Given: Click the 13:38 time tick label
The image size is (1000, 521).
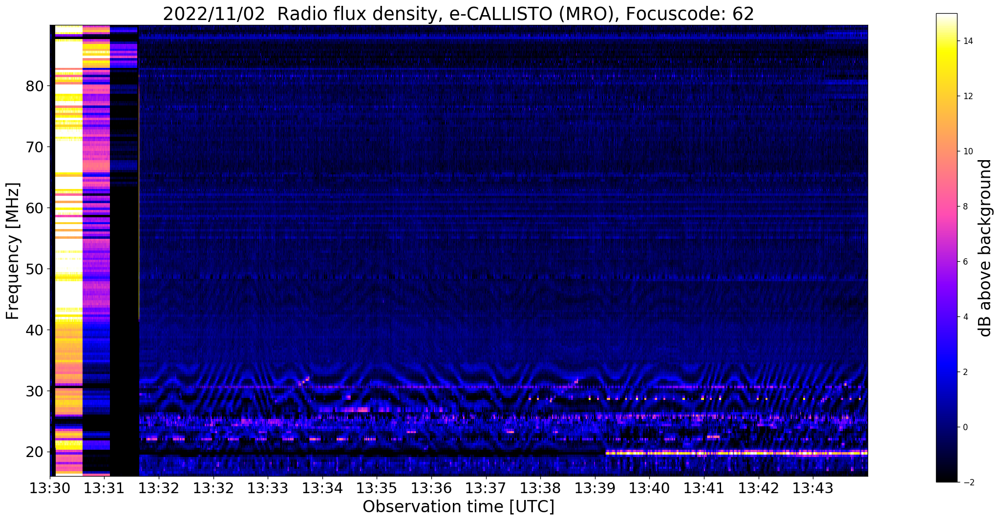Looking at the screenshot, I should (x=540, y=488).
